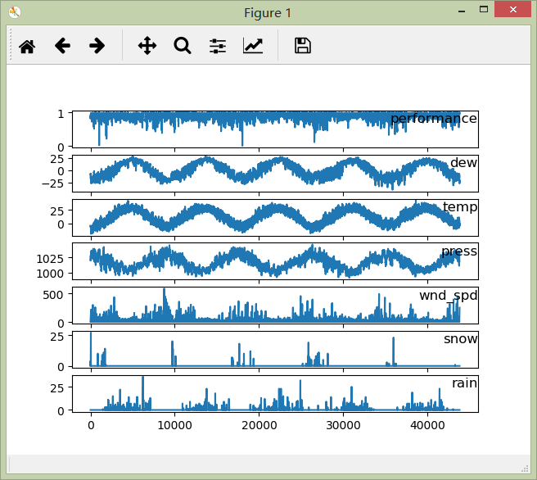
Task: Click the Figure 1 title bar text
Action: (268, 13)
